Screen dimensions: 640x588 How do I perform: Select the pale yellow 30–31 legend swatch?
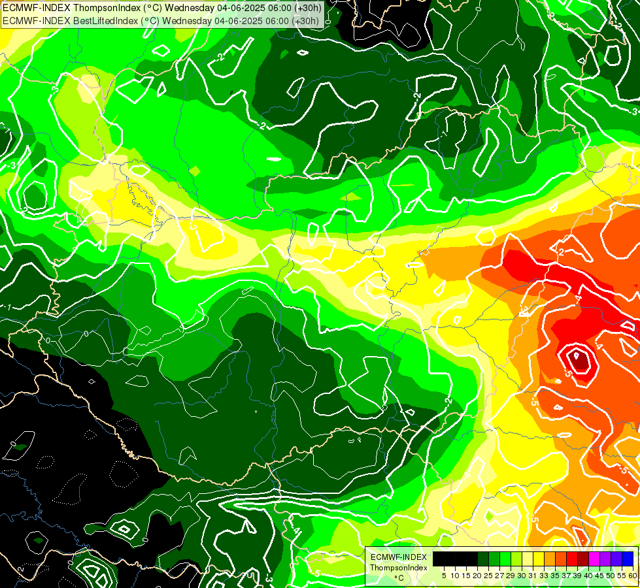528,559
